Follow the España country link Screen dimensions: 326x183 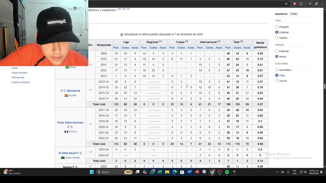click(x=73, y=96)
